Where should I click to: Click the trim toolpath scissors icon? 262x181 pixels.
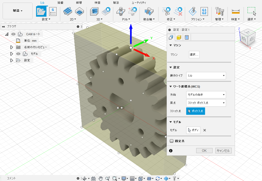pos(166,11)
